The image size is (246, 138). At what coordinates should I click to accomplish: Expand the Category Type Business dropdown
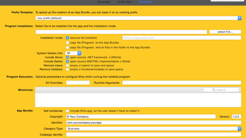[x=153, y=129]
